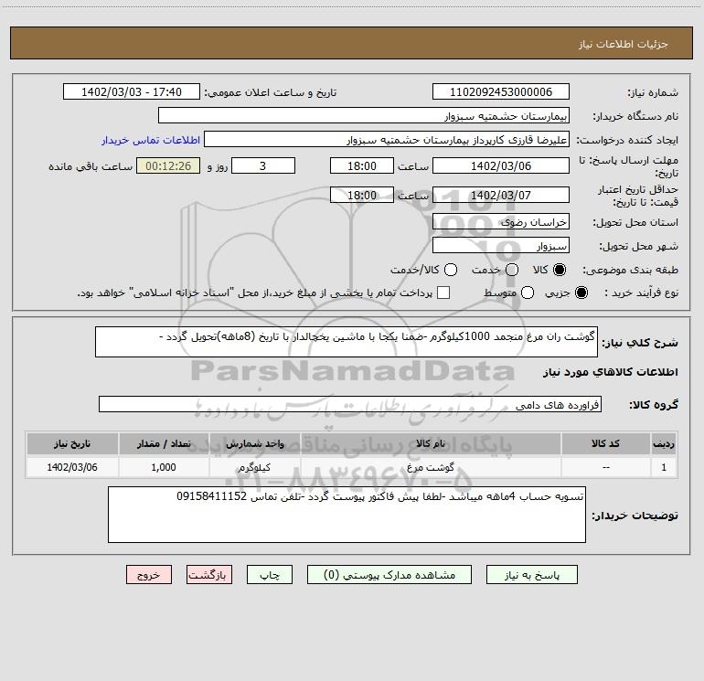
Task: Click the general description text box
Action: pyautogui.click(x=347, y=342)
